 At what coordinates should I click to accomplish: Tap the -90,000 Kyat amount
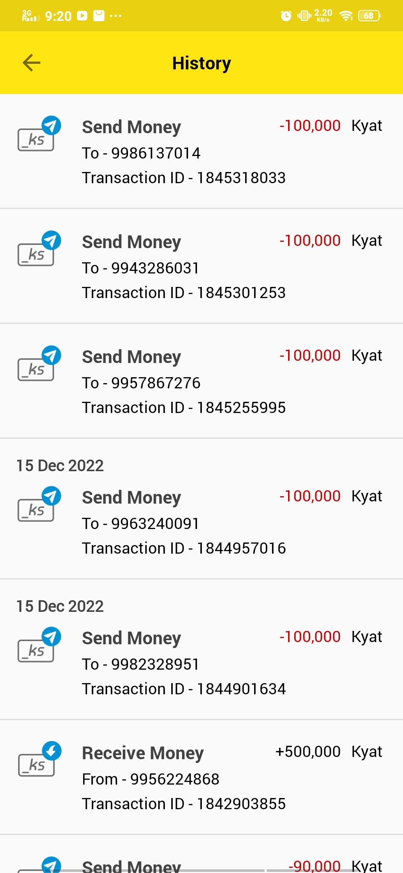point(335,866)
